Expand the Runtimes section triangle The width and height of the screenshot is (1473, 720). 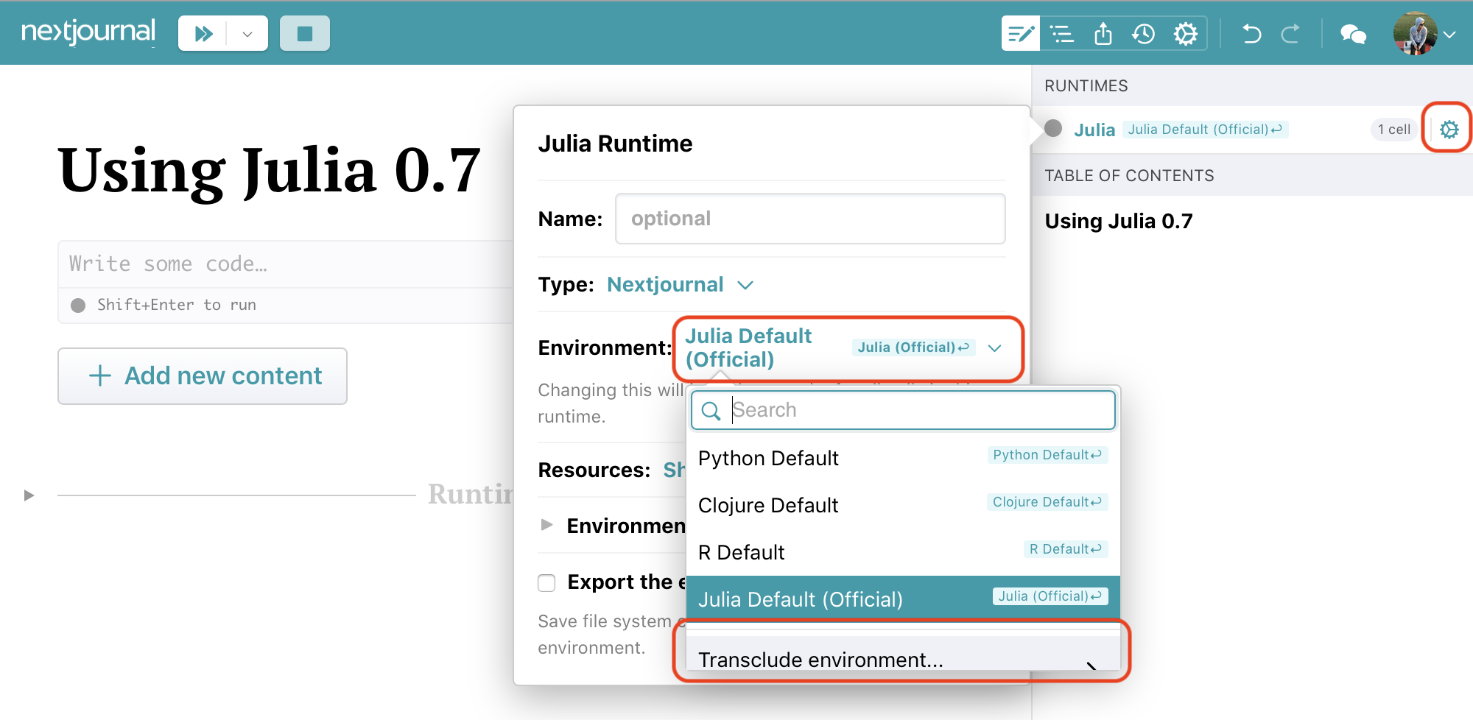29,495
